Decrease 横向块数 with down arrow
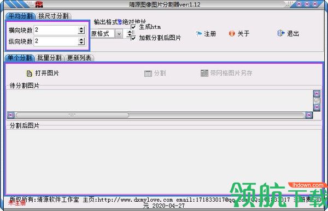 point(81,32)
